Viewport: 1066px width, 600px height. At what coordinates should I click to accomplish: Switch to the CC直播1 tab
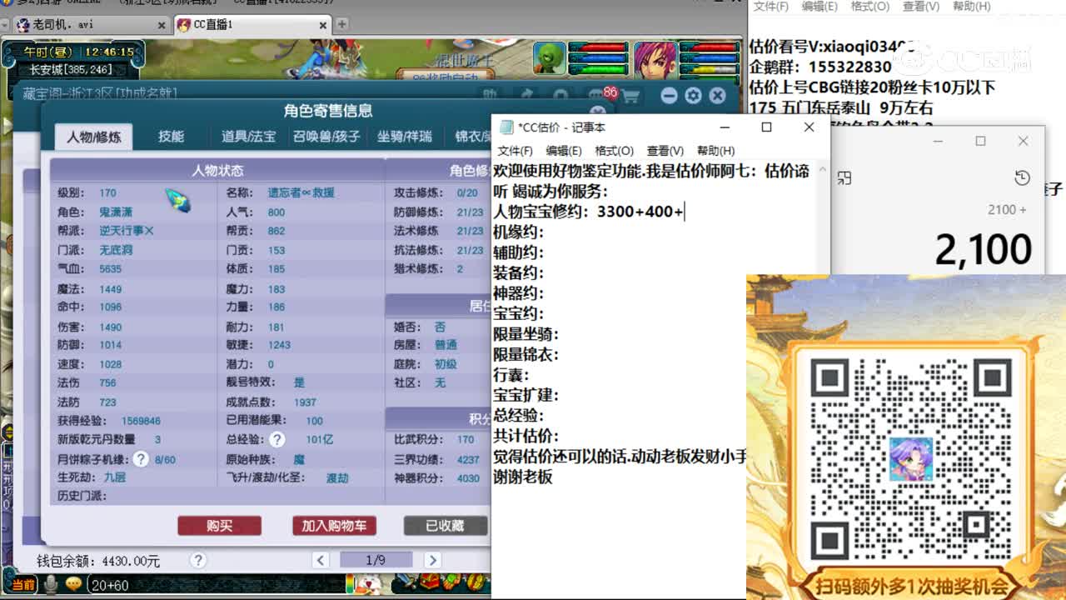pyautogui.click(x=253, y=25)
